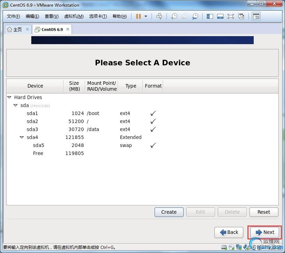The width and height of the screenshot is (285, 253).
Task: Collapse the Hard Drives tree node
Action: click(x=9, y=97)
